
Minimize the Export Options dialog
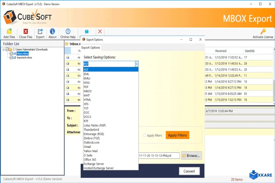[181, 39]
